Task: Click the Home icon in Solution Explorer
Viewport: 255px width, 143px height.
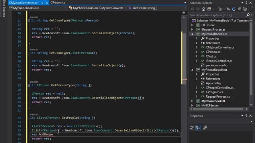Action: (203, 9)
